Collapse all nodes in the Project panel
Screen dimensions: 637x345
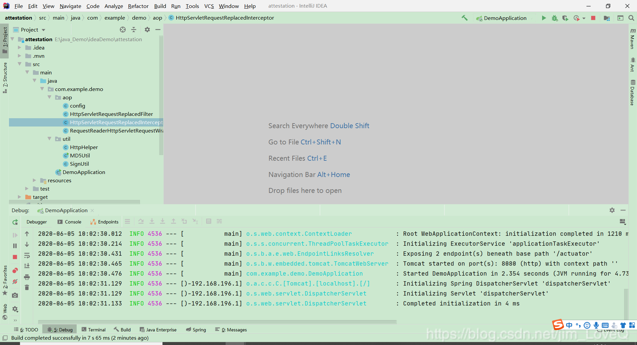click(x=134, y=30)
